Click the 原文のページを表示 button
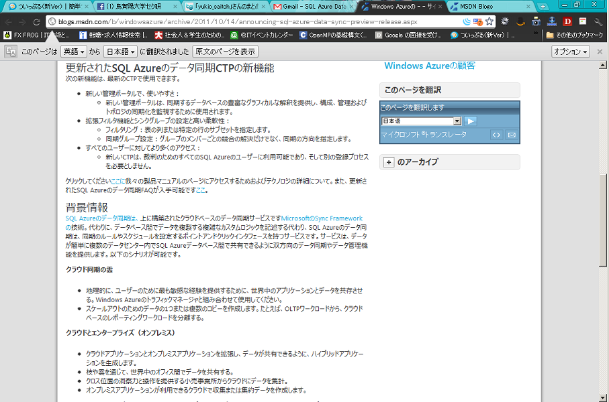Viewport: 609px width, 402px height. pos(225,52)
